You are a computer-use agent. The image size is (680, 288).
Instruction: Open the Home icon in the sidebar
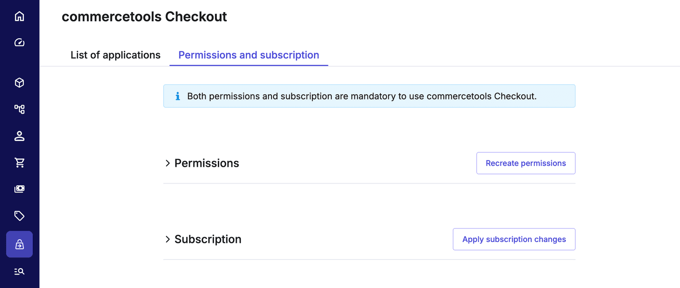[x=19, y=16]
